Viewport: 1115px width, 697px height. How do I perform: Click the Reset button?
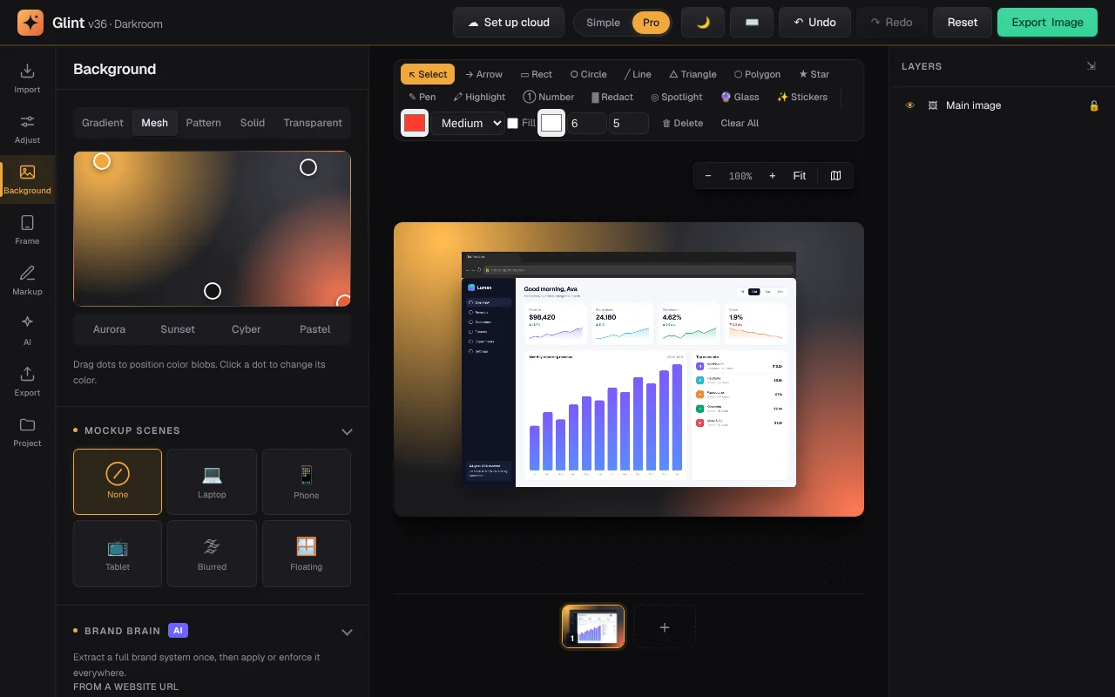coord(963,23)
